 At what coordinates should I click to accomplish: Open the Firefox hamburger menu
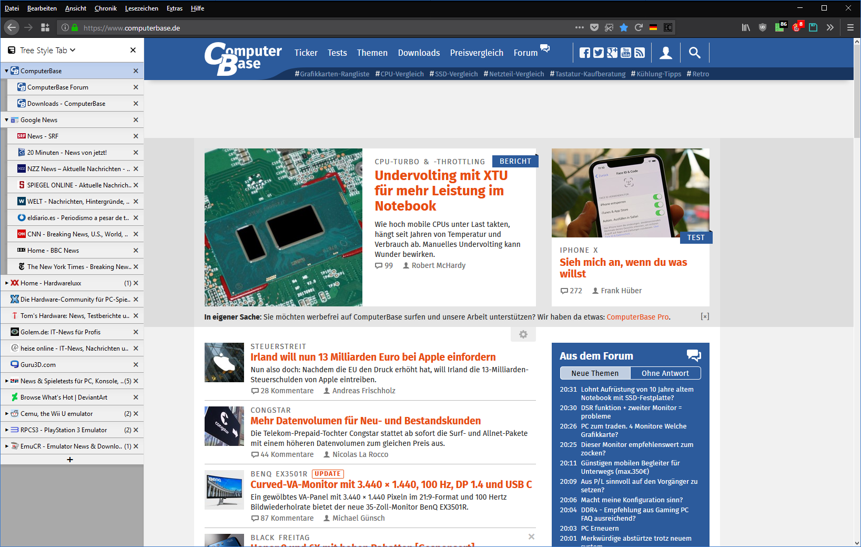coord(850,27)
